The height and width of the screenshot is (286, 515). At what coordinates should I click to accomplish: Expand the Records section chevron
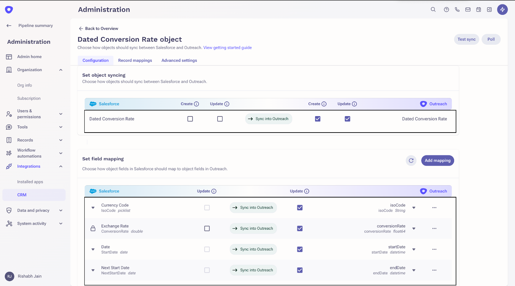click(61, 140)
